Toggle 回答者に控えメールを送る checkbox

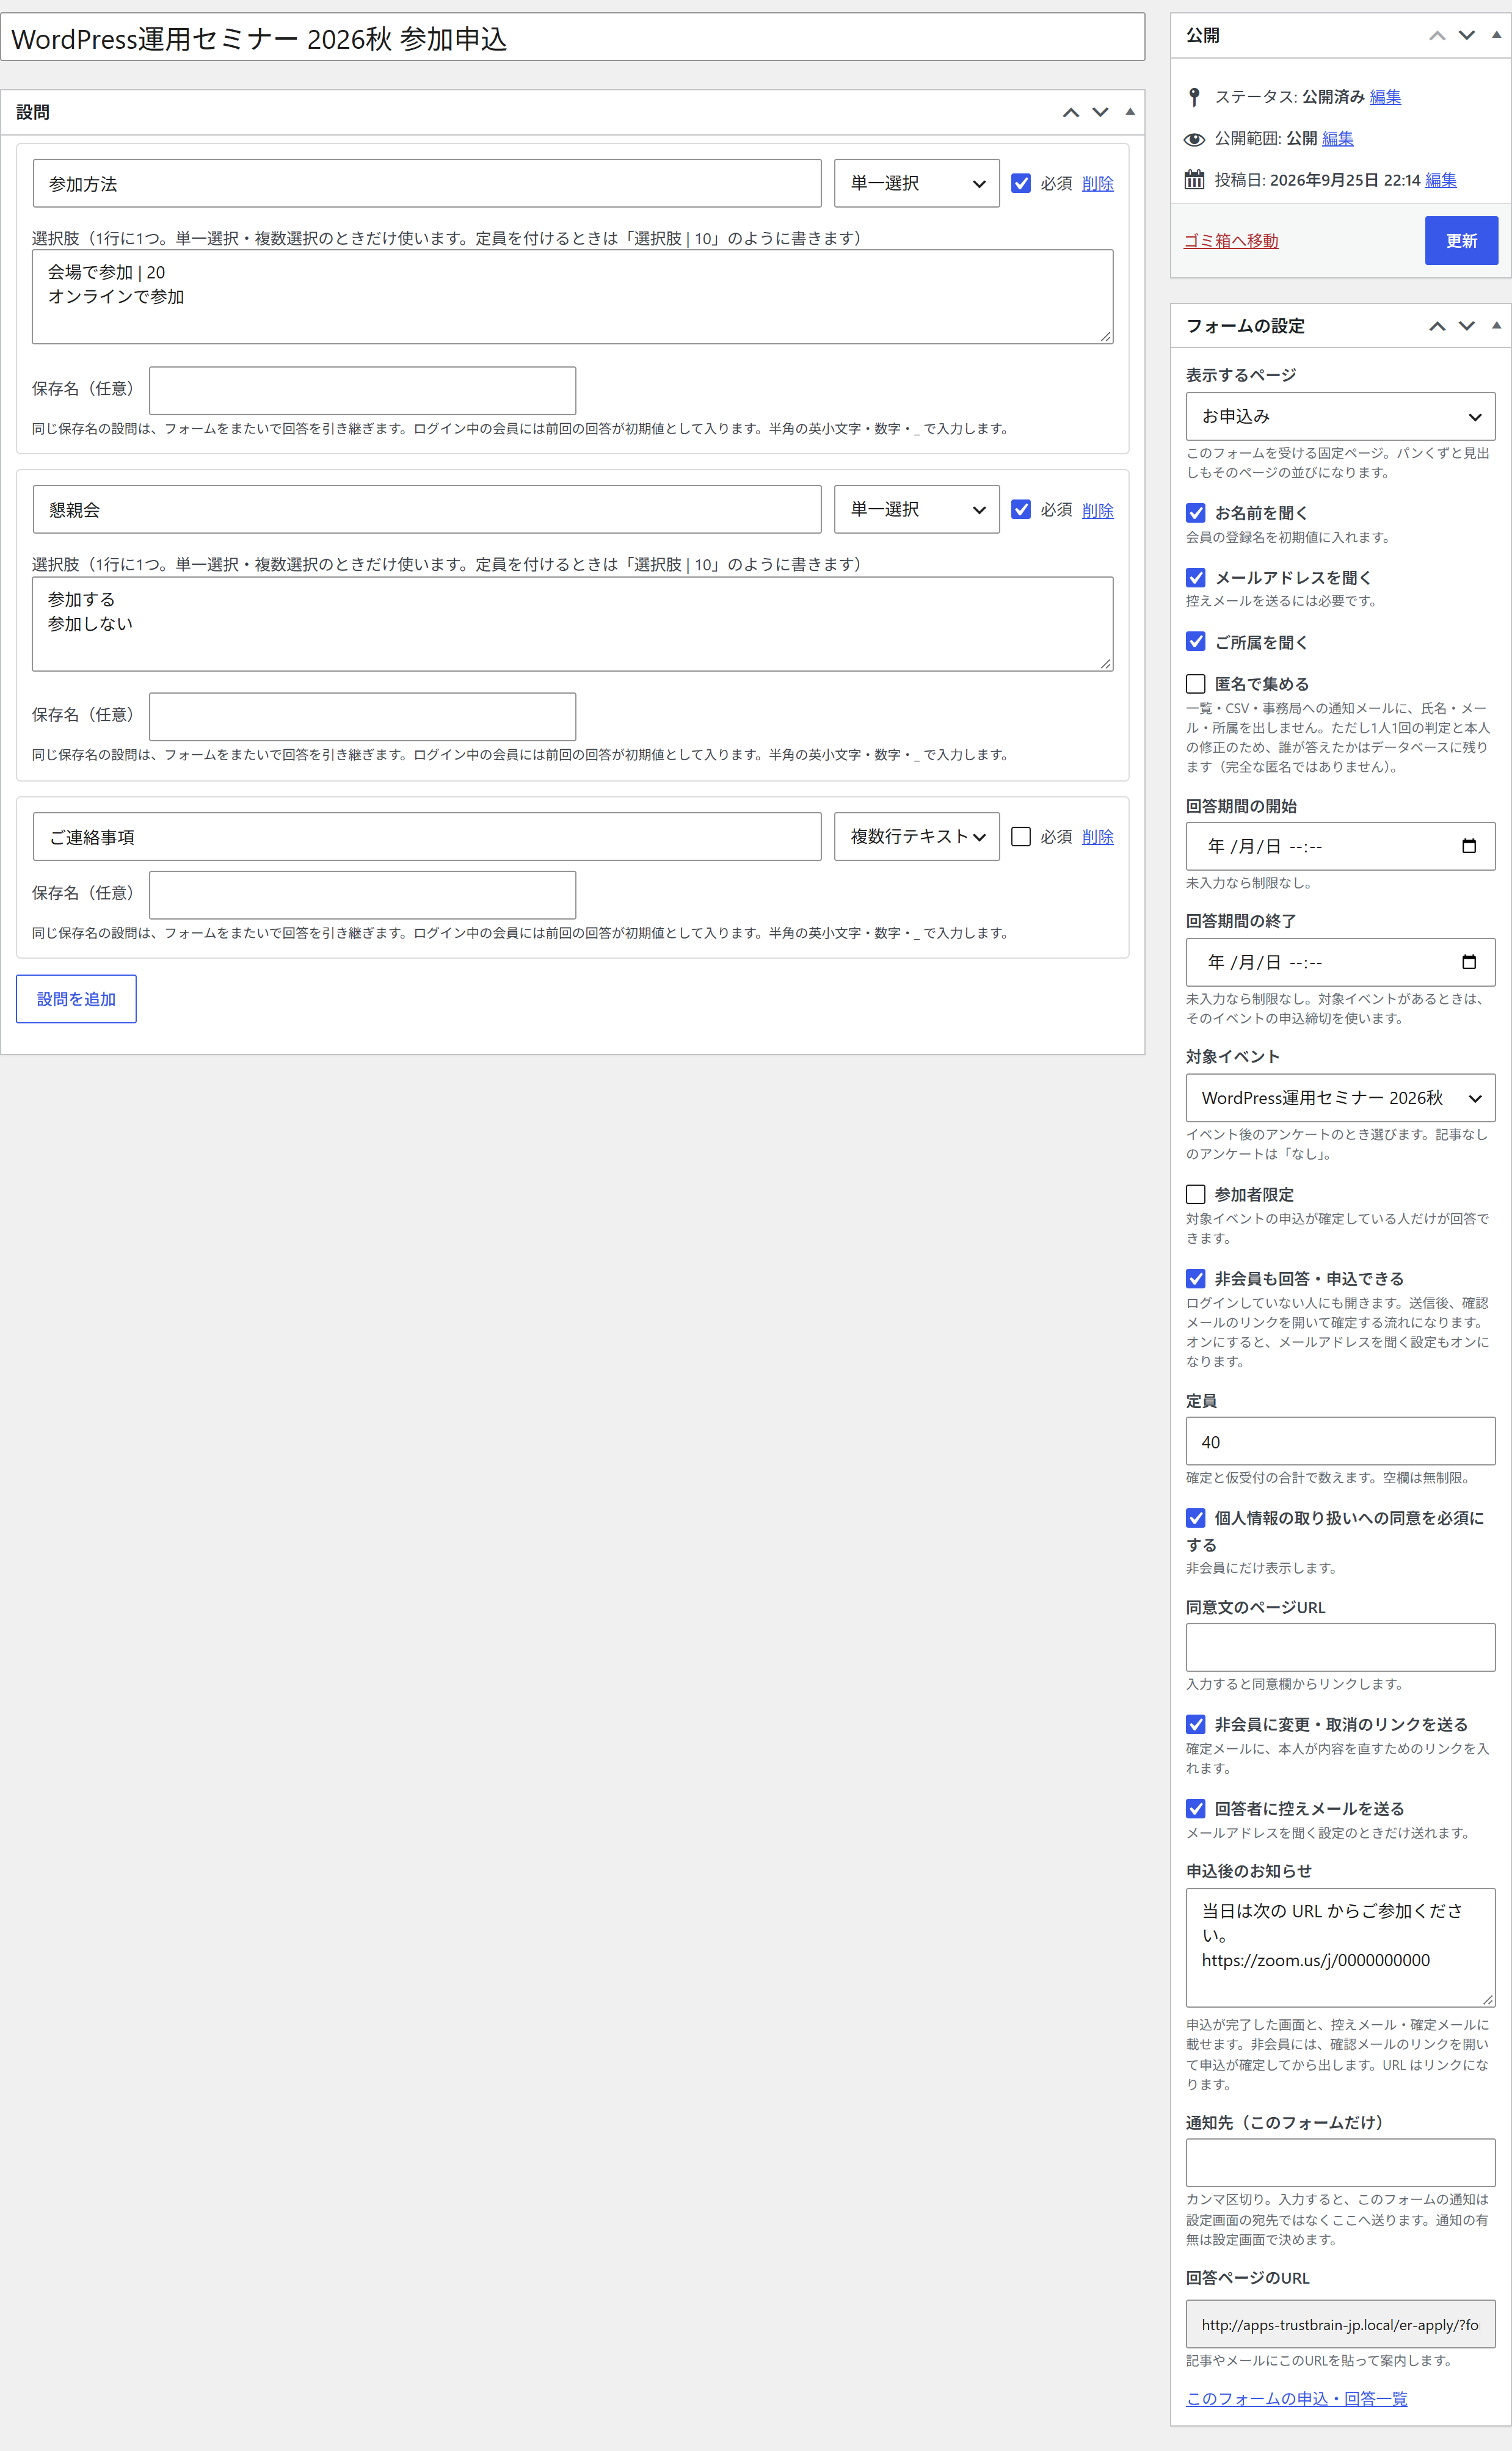tap(1195, 1808)
